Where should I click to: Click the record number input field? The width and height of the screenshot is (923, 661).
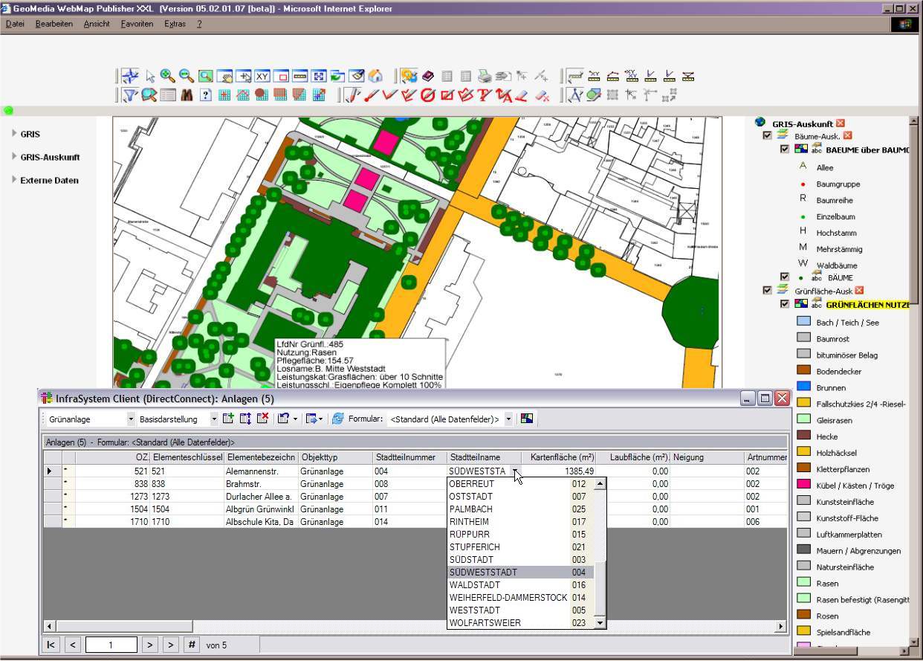coord(111,645)
